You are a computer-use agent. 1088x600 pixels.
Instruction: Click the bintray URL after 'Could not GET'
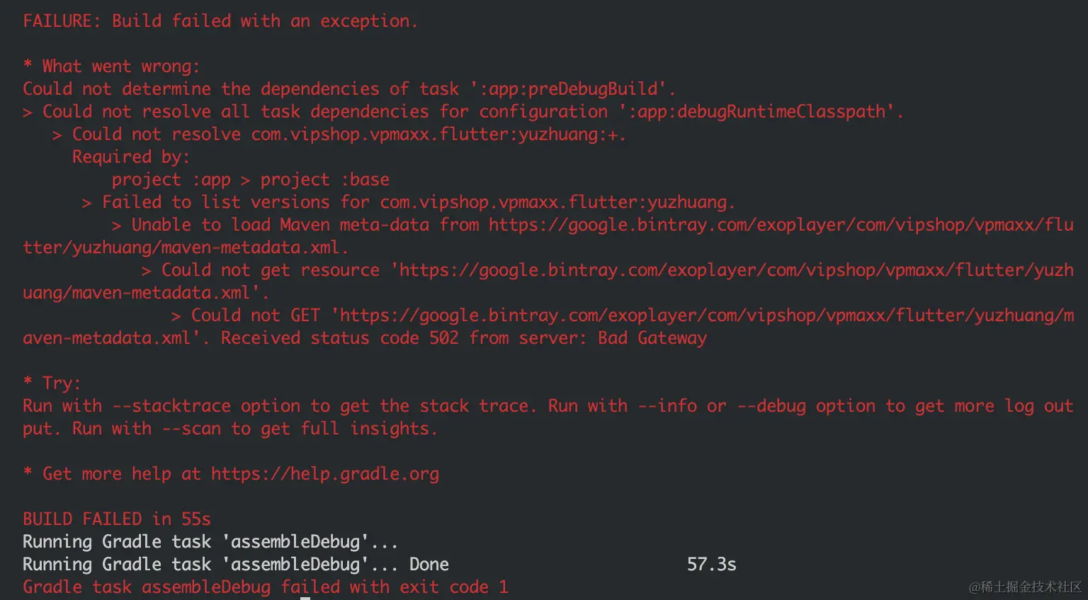point(701,316)
